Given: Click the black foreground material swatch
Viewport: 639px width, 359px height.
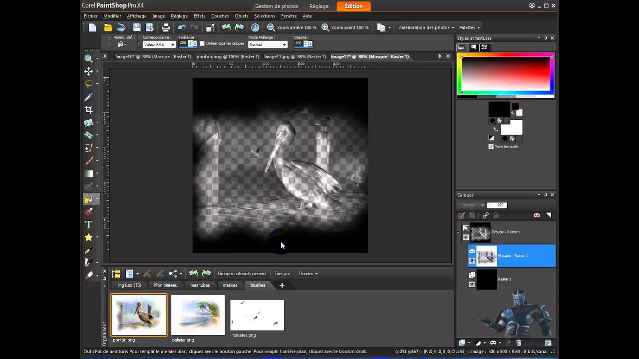Looking at the screenshot, I should point(499,109).
